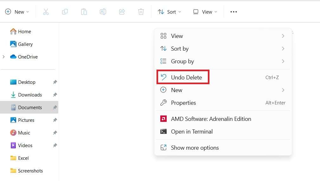Click the Copy icon in toolbar
The image size is (320, 181).
pos(65,12)
